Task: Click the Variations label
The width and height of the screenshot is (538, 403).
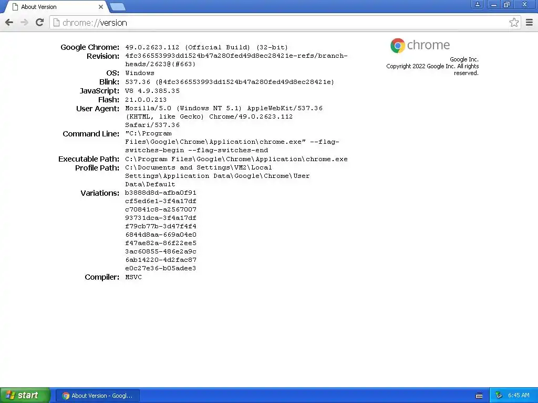Action: pos(100,193)
